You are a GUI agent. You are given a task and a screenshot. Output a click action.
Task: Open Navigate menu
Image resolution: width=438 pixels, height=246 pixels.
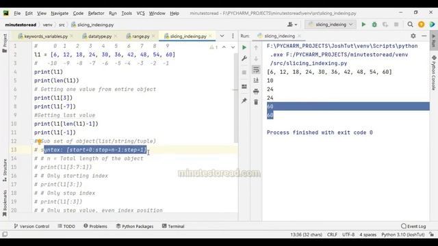pyautogui.click(x=60, y=13)
